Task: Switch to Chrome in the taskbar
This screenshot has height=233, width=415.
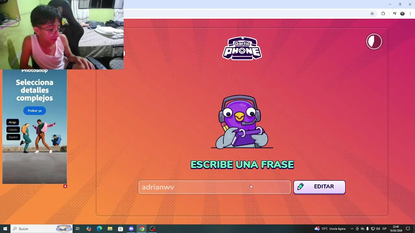Action: pos(142,229)
